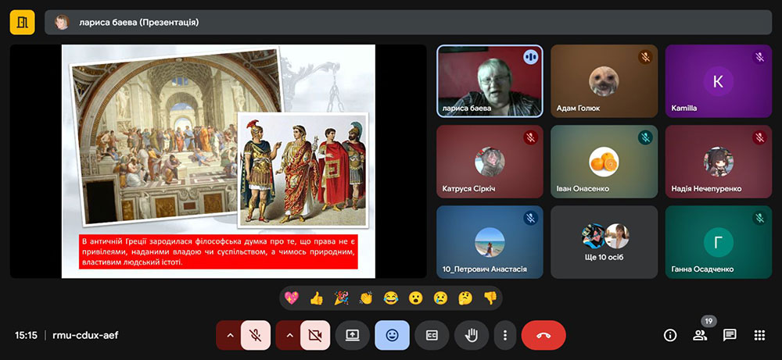Click the share screen icon
Screen dimensions: 782x360
[x=352, y=335]
